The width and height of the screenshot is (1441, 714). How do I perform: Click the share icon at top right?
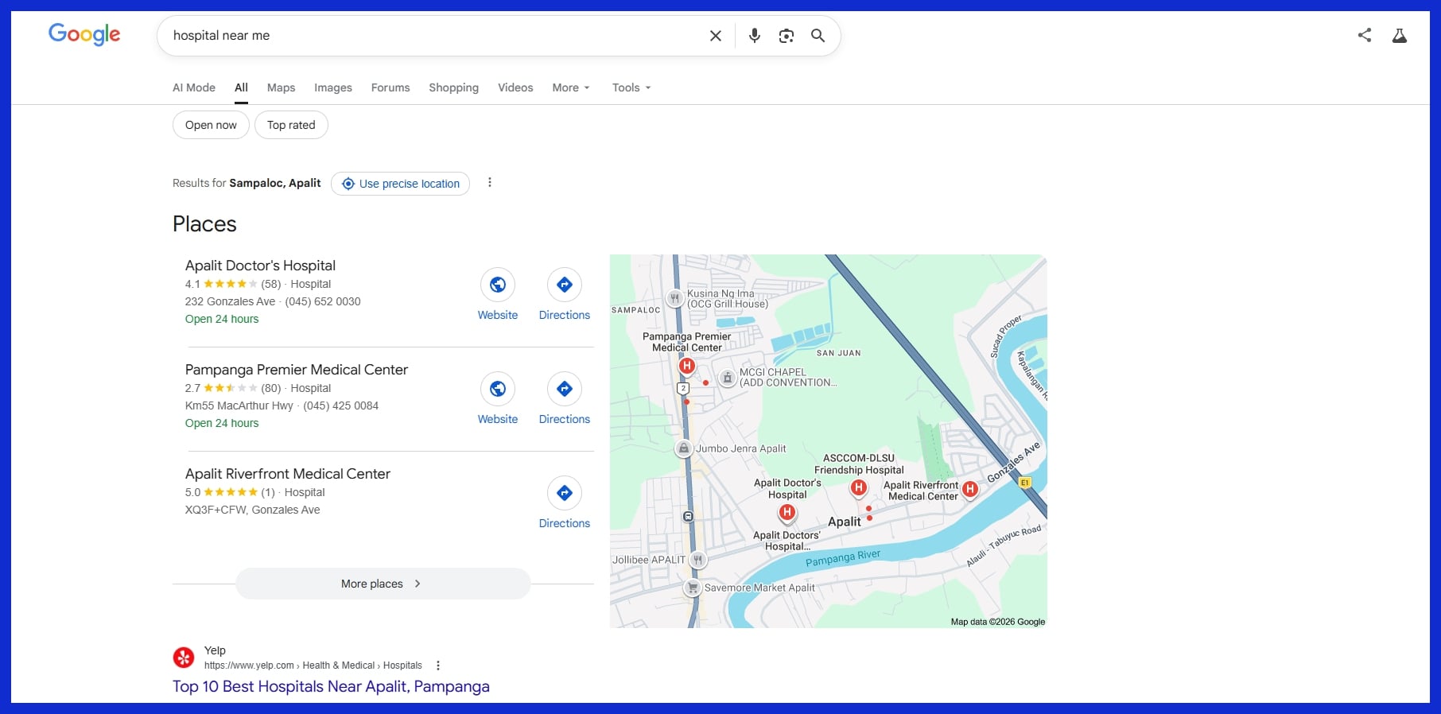coord(1364,35)
